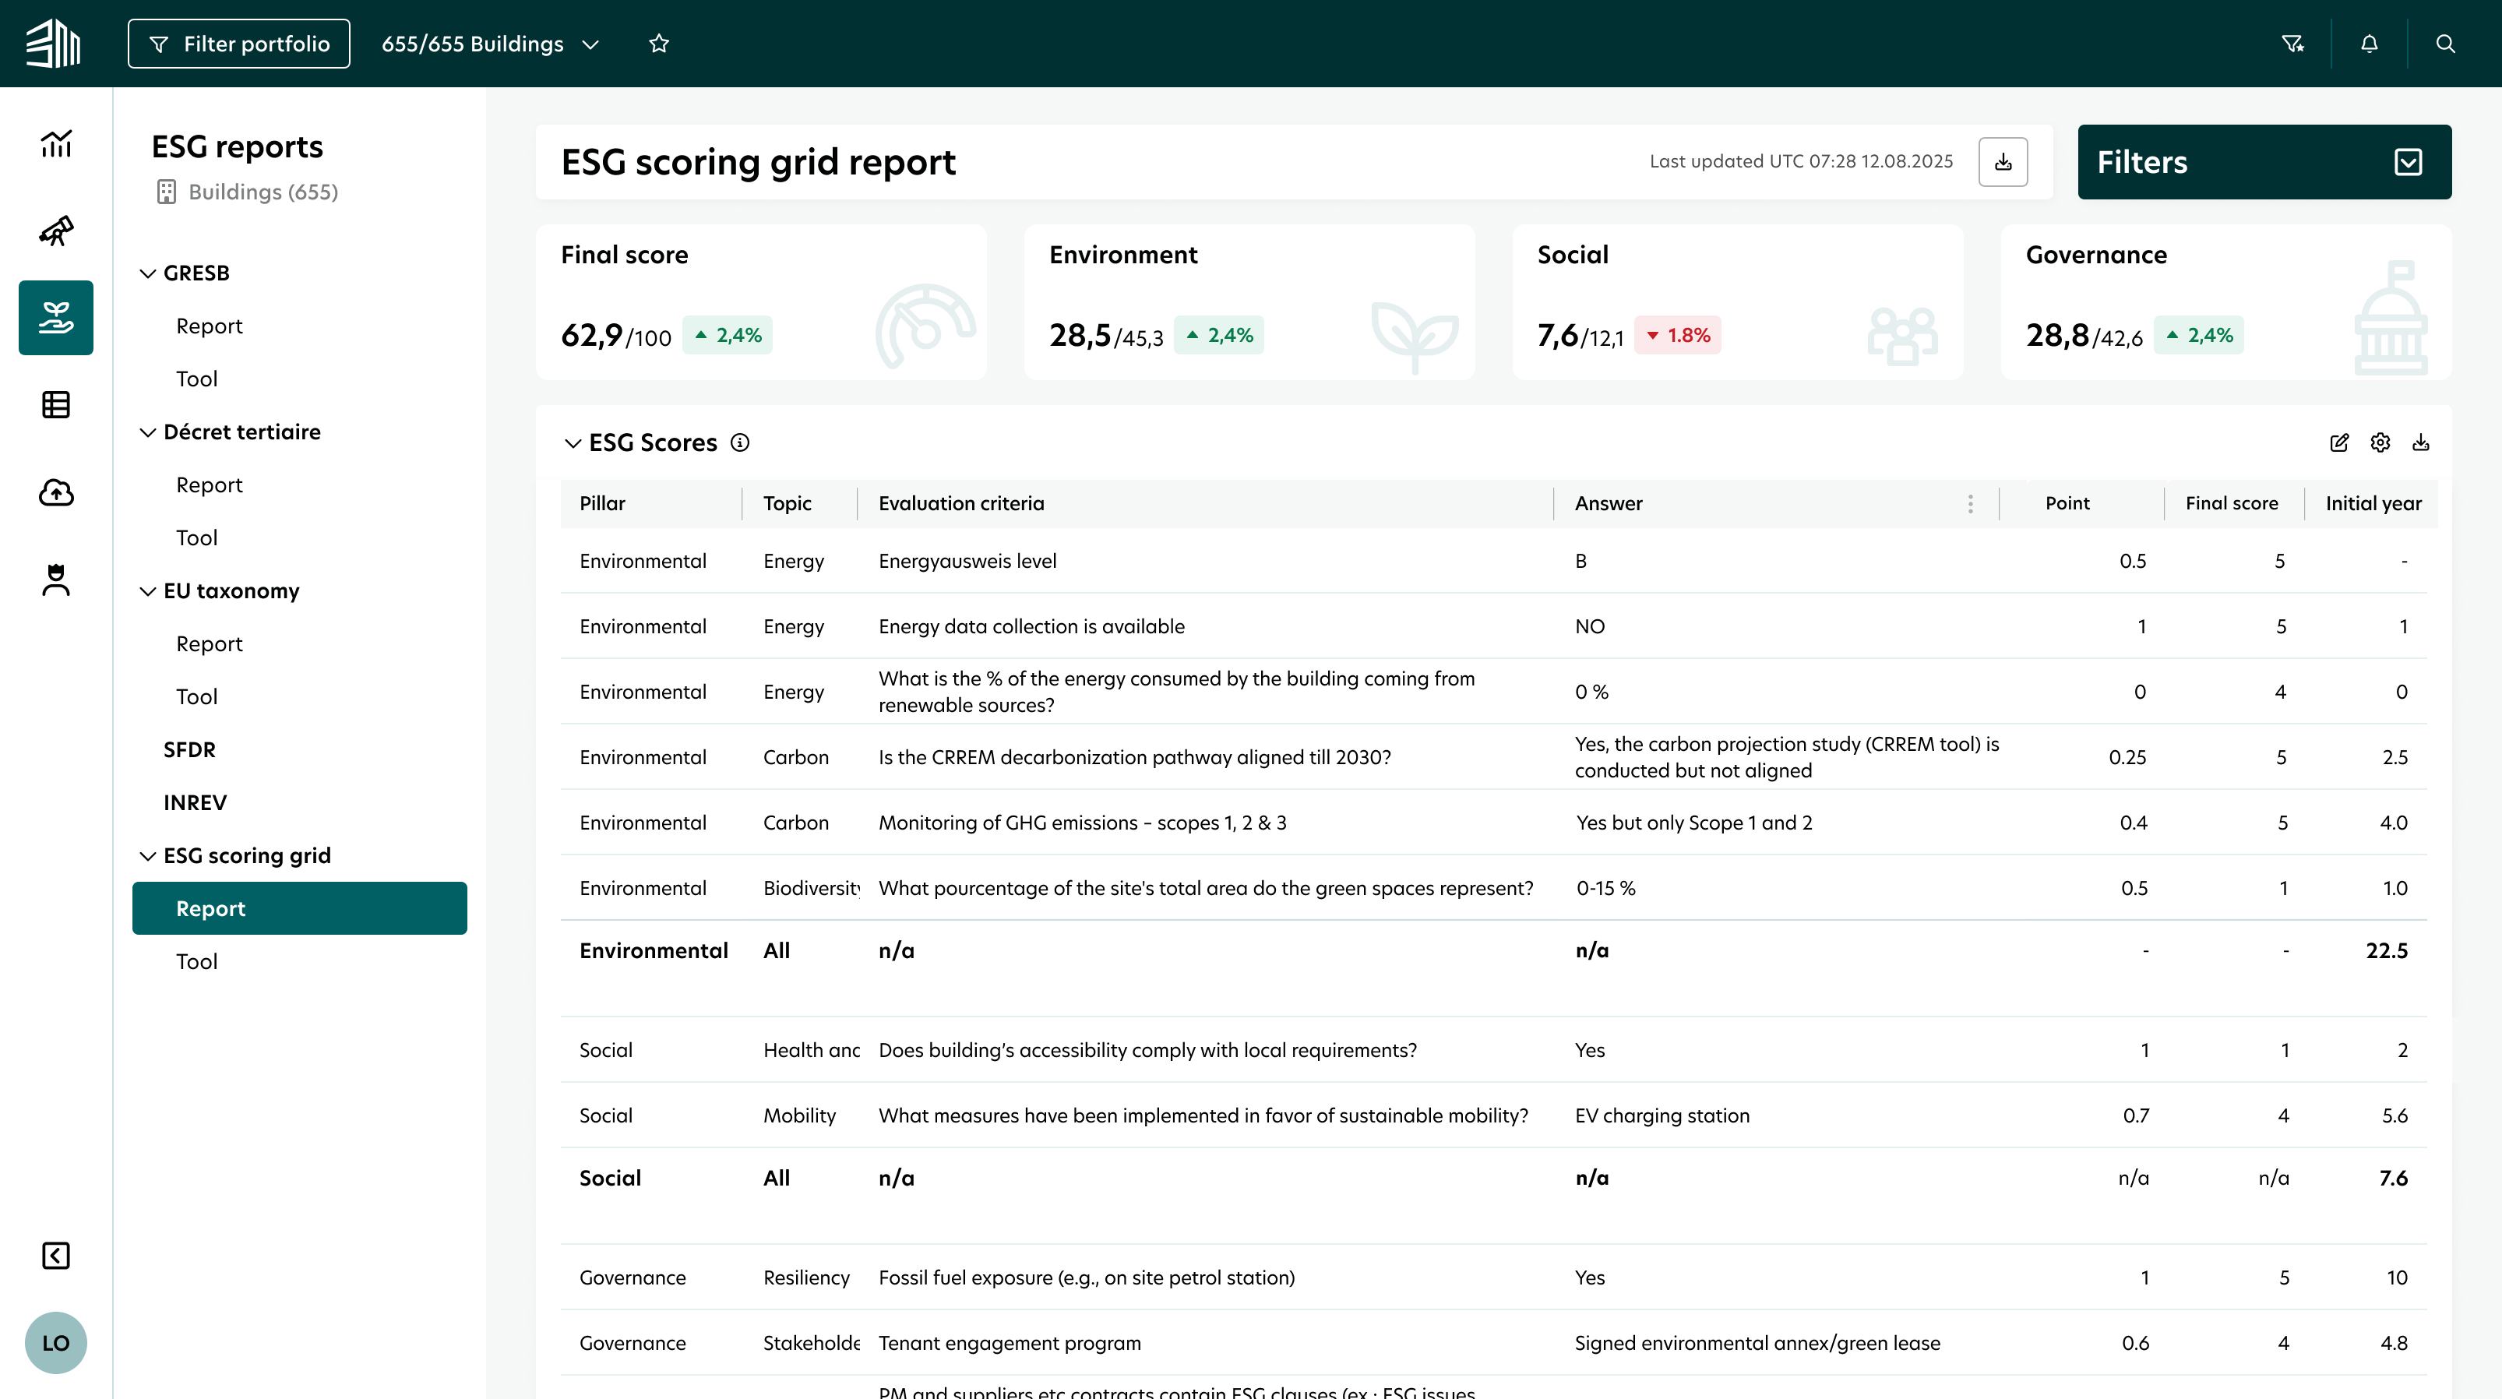Open saved filters funnel-star icon

2293,44
